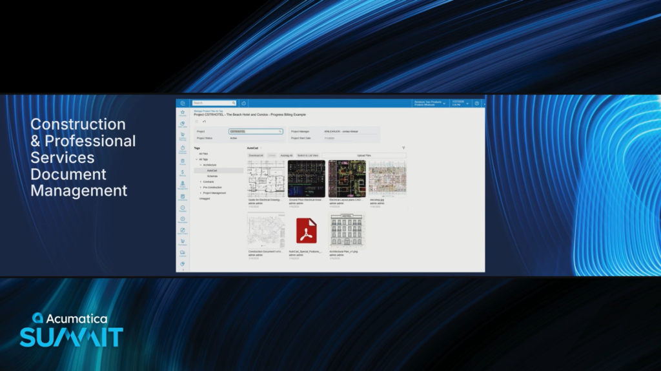Select the Untagged item in Tags tree

pos(205,198)
